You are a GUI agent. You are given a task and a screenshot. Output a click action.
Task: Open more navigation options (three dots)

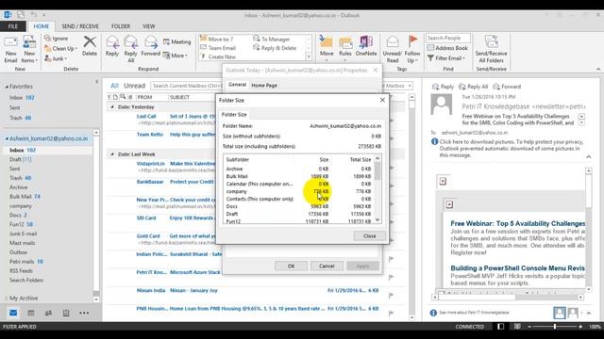[84, 313]
